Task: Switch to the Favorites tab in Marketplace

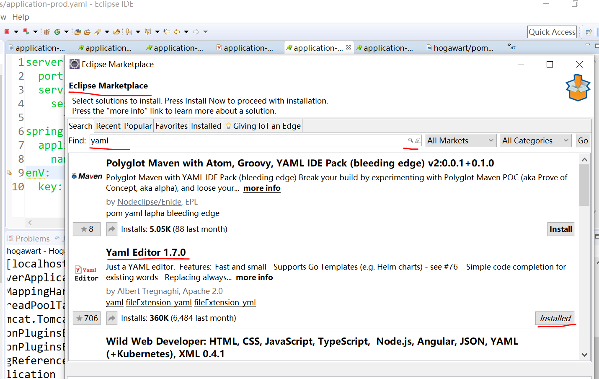Action: point(171,126)
